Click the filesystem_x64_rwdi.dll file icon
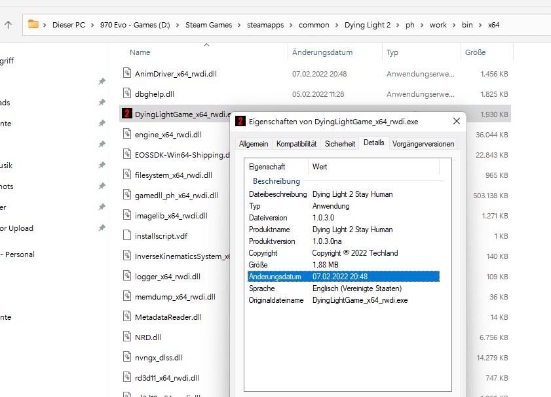This screenshot has height=397, width=551. coord(127,175)
